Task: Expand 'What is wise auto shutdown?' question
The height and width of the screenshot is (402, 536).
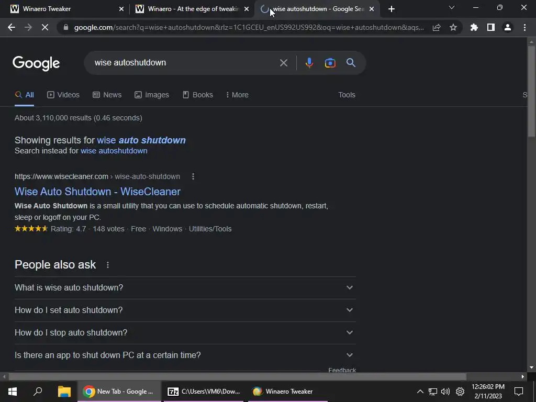Action: coord(185,288)
